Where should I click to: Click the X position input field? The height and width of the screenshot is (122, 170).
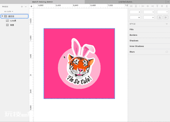tap(135, 12)
